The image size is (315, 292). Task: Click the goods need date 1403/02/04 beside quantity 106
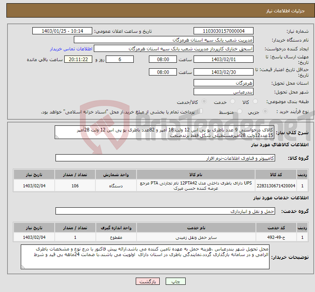pos(34,186)
